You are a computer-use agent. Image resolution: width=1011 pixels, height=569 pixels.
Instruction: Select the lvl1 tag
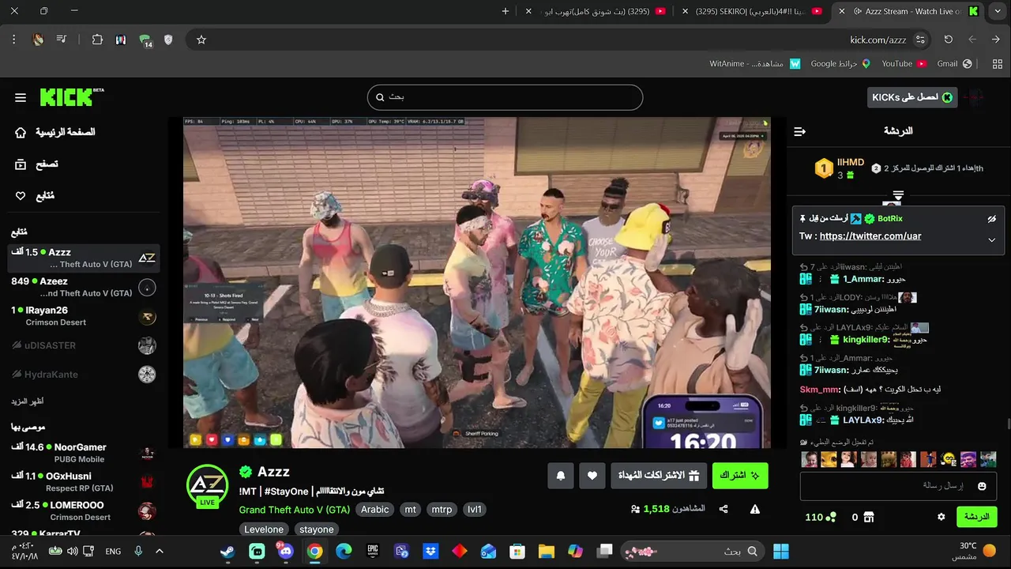pyautogui.click(x=474, y=510)
